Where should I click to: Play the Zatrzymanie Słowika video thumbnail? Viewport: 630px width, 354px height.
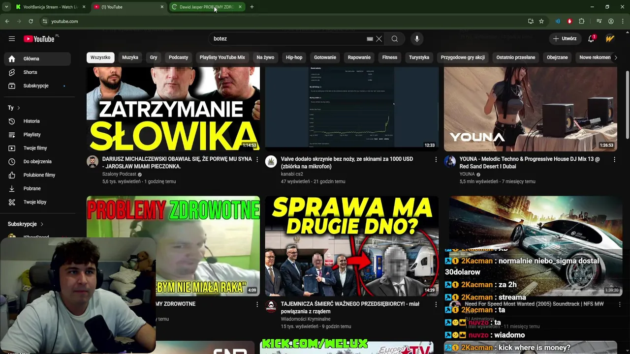tap(173, 109)
